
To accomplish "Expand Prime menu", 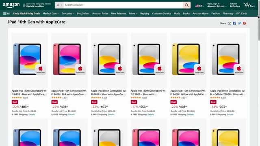I will [x=133, y=13].
